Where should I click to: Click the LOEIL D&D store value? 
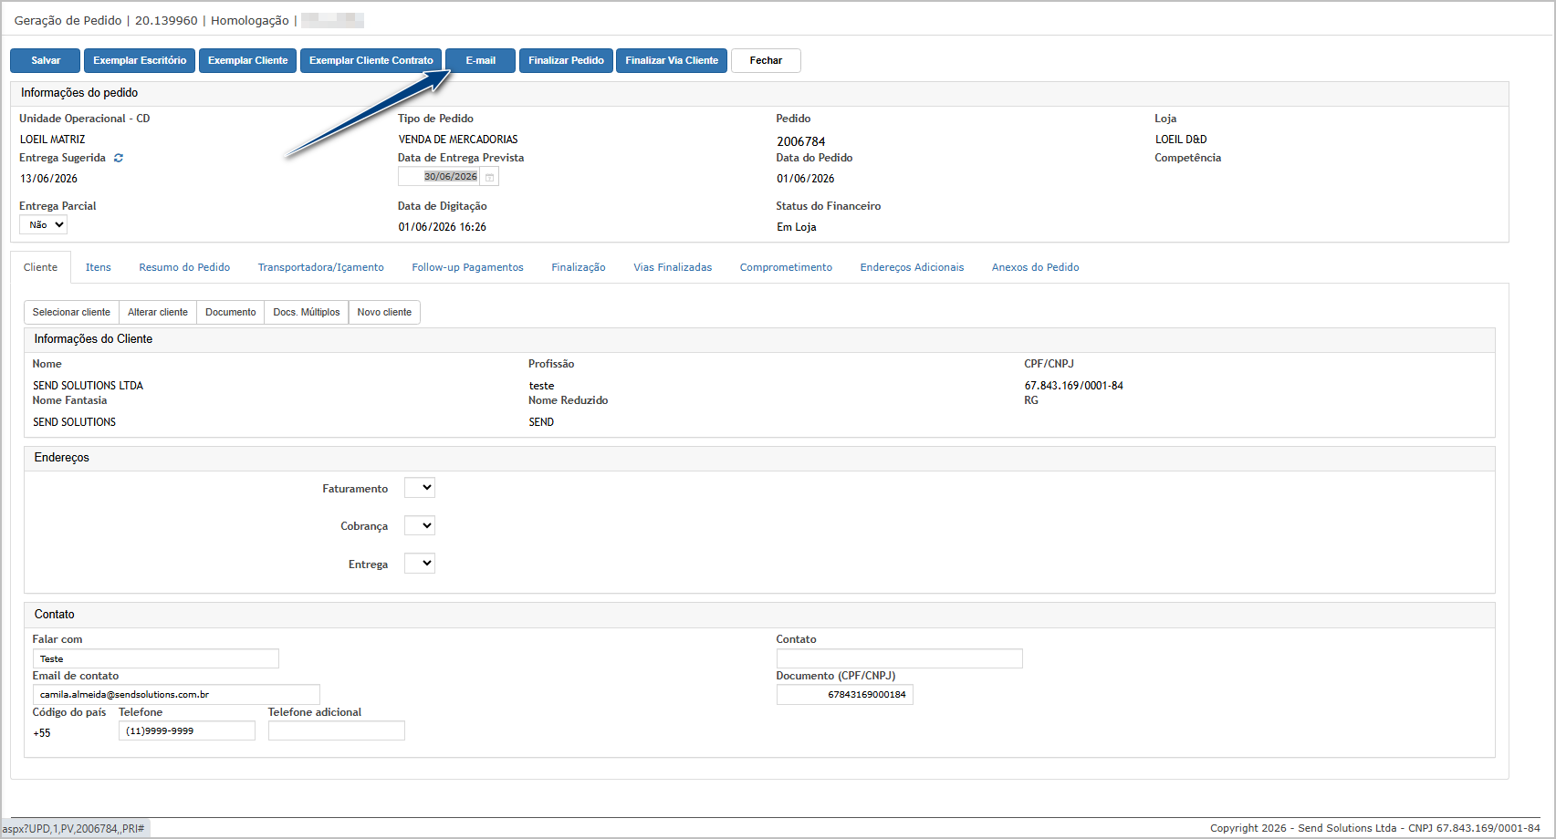point(1181,140)
